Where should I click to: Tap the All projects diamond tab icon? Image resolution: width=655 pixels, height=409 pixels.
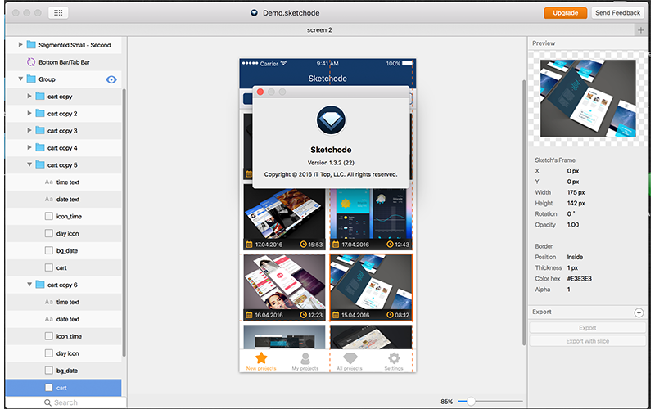click(x=350, y=358)
